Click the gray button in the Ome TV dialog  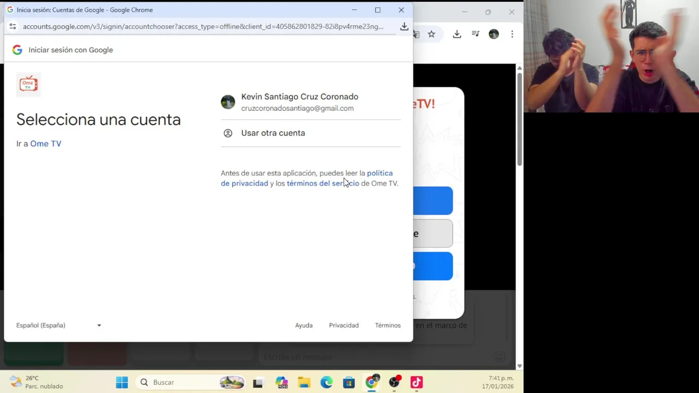click(x=433, y=234)
